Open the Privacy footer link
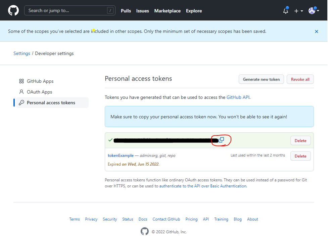This screenshot has width=328, height=238. pyautogui.click(x=91, y=219)
